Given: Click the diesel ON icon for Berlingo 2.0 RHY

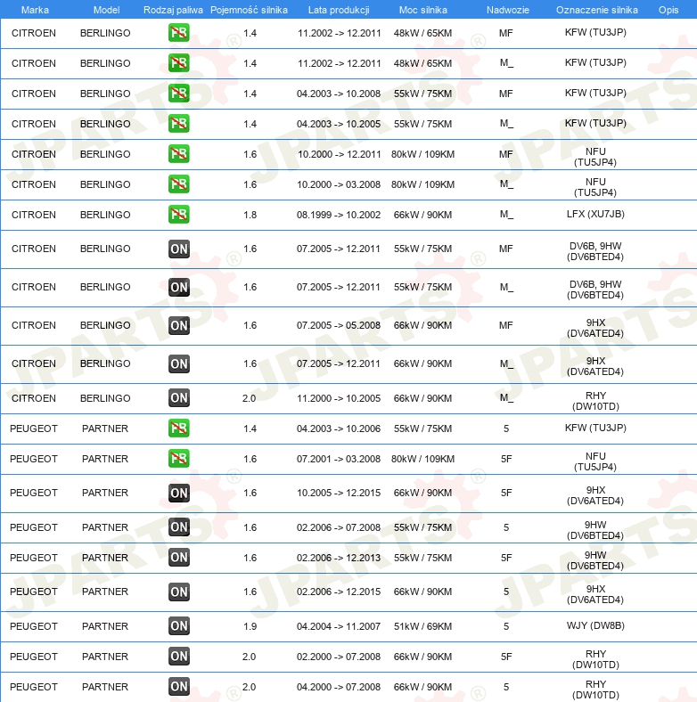Looking at the screenshot, I should [179, 398].
